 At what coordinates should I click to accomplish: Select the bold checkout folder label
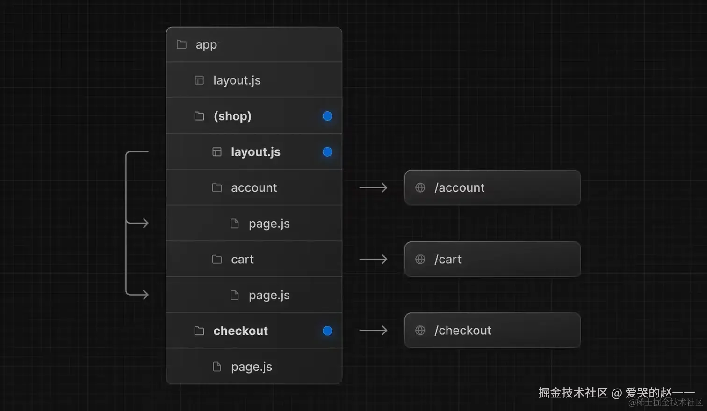point(240,331)
